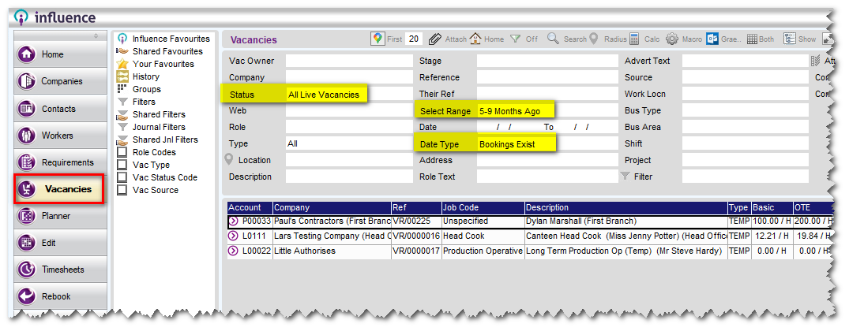The width and height of the screenshot is (849, 331).
Task: Open the Edit section
Action: [60, 243]
